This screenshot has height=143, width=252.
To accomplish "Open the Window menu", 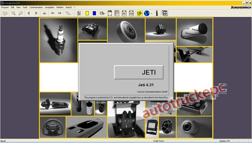I will 60,7.
